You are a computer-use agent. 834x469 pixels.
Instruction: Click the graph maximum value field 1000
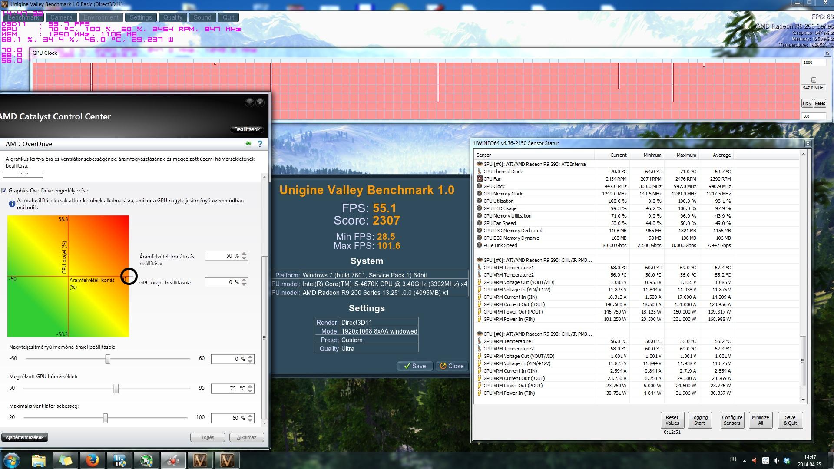click(813, 63)
